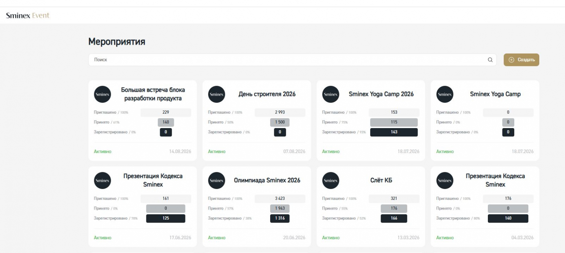Click the date 04.03.2026

(x=523, y=238)
